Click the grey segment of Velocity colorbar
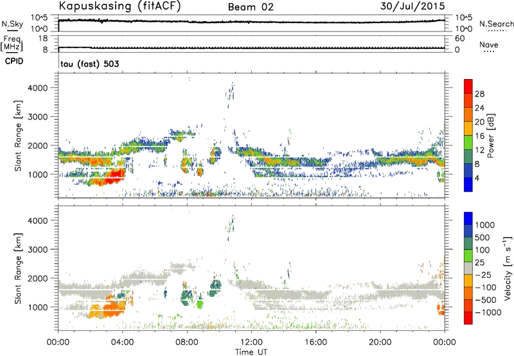The image size is (514, 356). tap(468, 268)
